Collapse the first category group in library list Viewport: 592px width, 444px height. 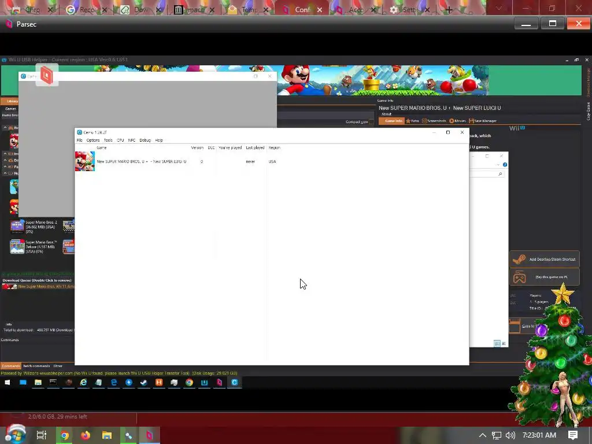tap(5, 128)
